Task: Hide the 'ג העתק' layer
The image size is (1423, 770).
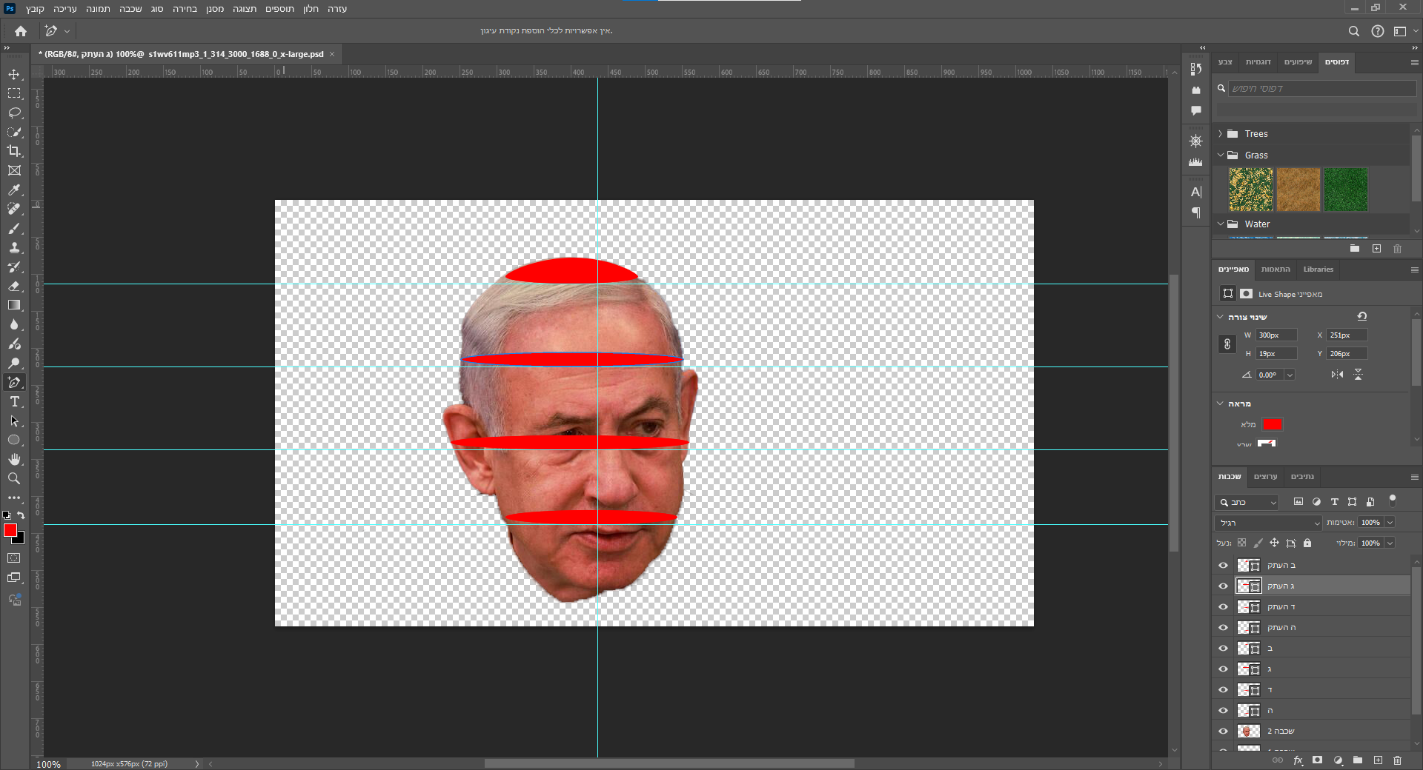Action: (1223, 586)
